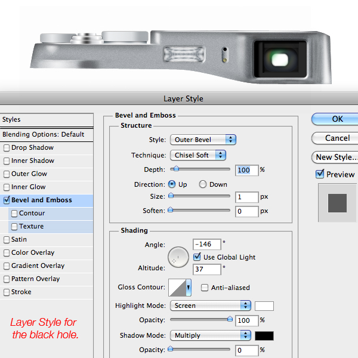Open the Highlight Mode dropdown showing Screen
358x358 pixels.
pos(211,305)
